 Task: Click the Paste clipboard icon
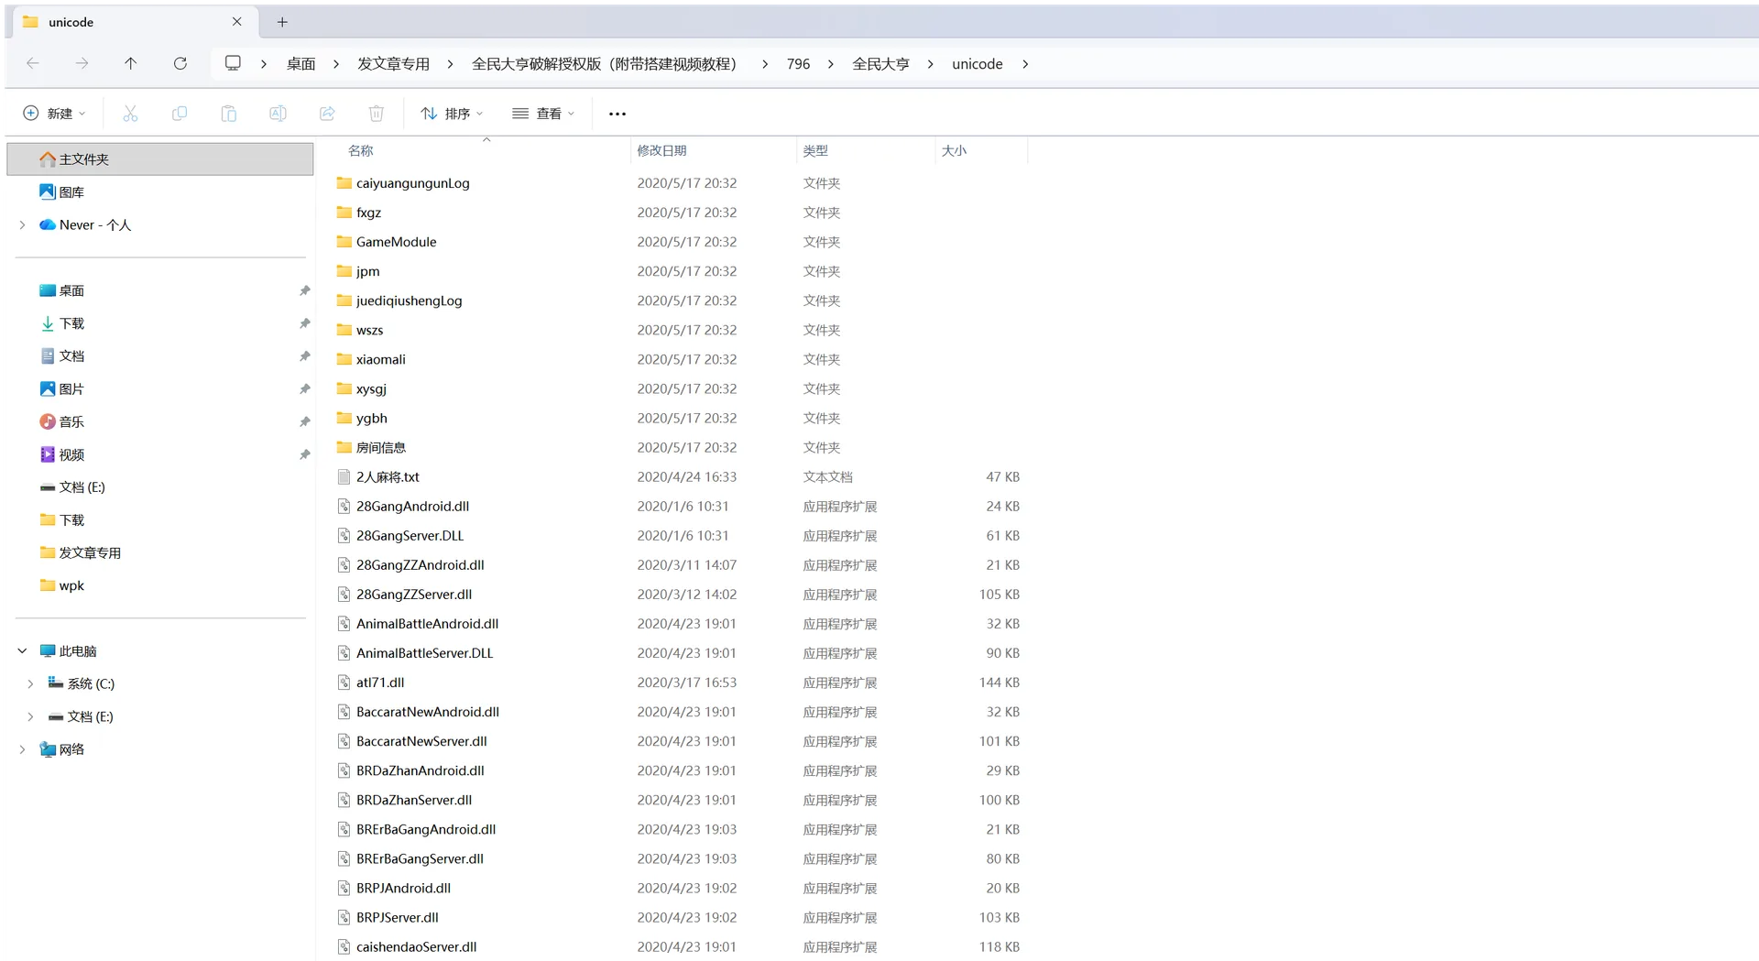229,114
